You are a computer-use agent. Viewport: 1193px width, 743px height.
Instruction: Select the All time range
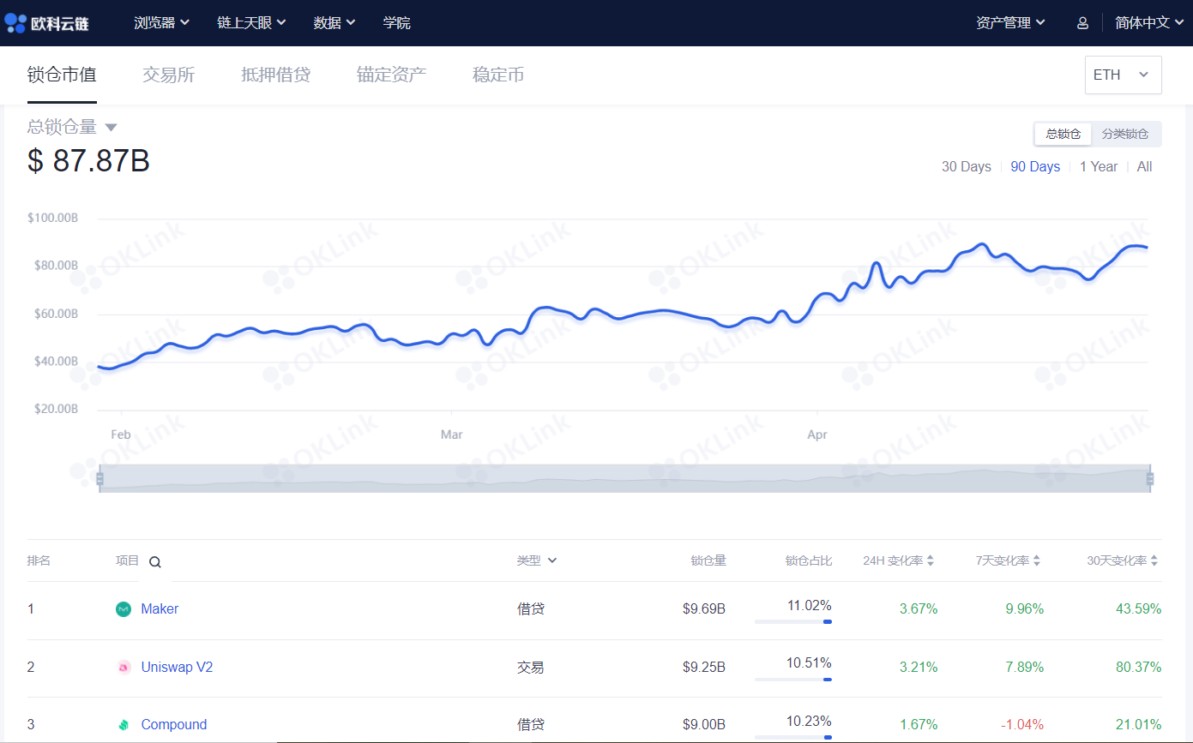tap(1144, 167)
